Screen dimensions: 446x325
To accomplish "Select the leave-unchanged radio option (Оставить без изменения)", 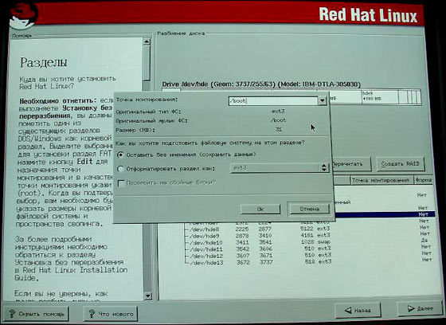I will pyautogui.click(x=120, y=155).
